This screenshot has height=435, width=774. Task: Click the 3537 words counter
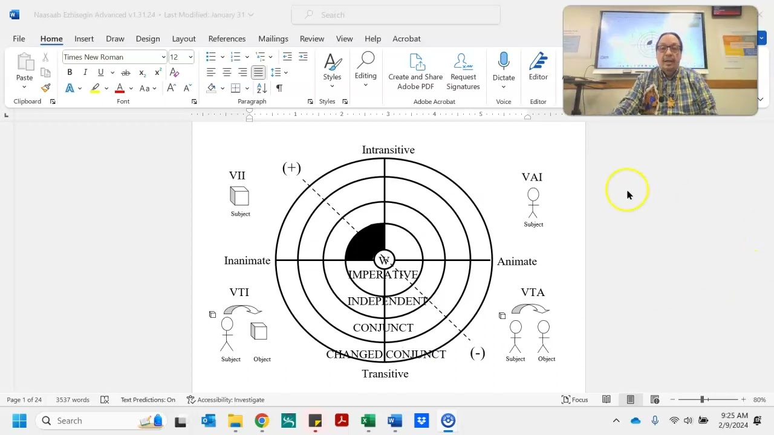pyautogui.click(x=73, y=399)
